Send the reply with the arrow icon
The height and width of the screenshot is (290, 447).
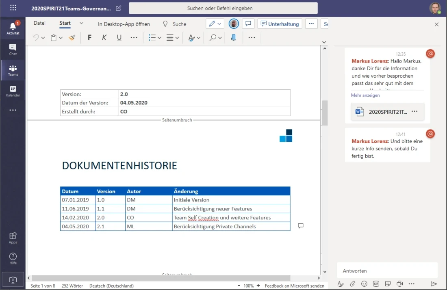pos(434,284)
